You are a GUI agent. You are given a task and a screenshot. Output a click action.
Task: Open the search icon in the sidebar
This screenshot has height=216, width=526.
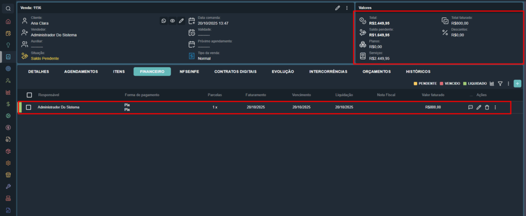tap(8, 9)
